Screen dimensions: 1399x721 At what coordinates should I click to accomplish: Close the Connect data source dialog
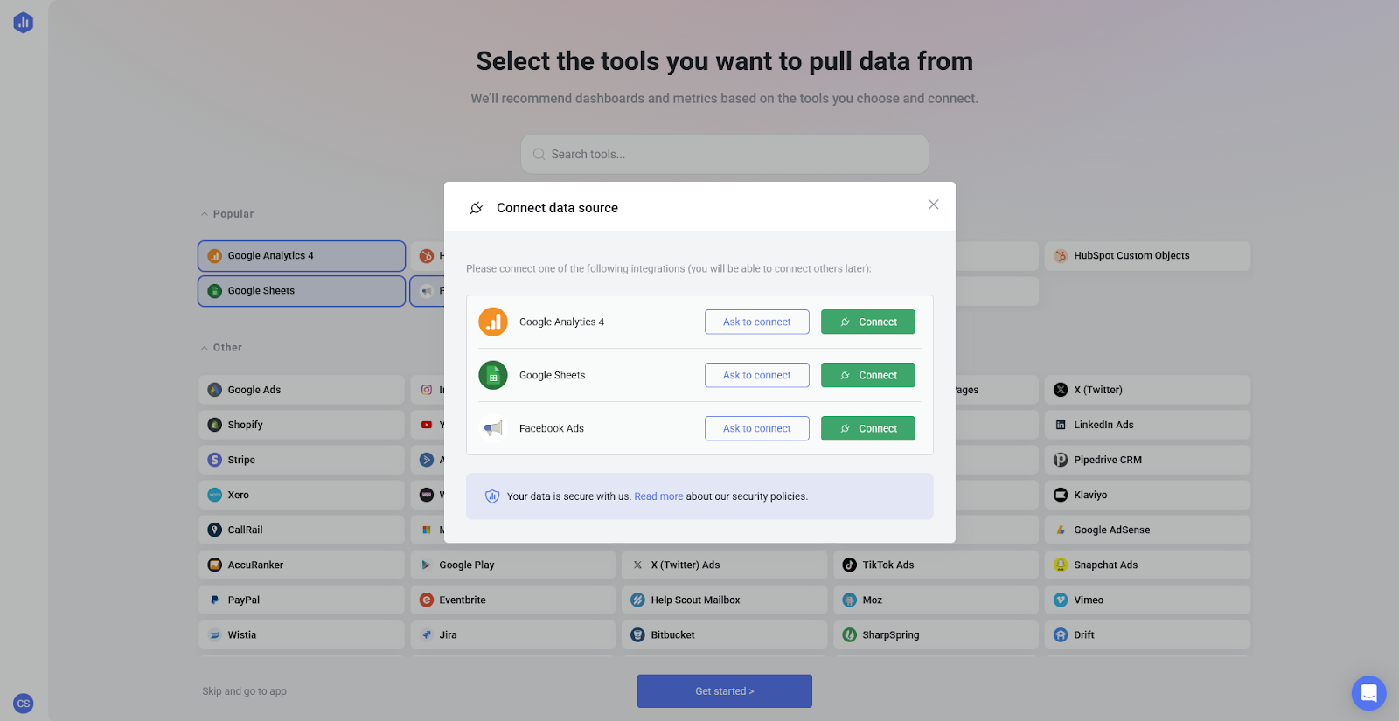(x=934, y=205)
